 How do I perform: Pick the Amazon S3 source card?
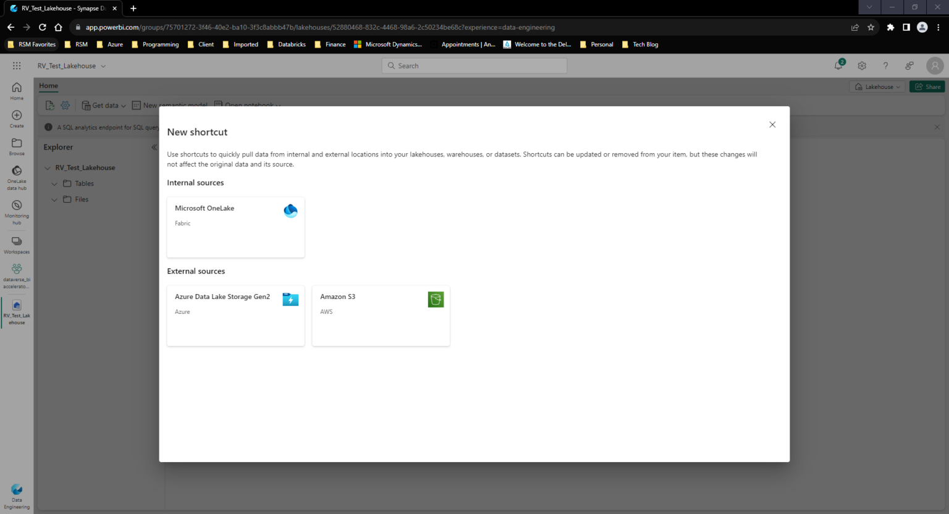381,316
